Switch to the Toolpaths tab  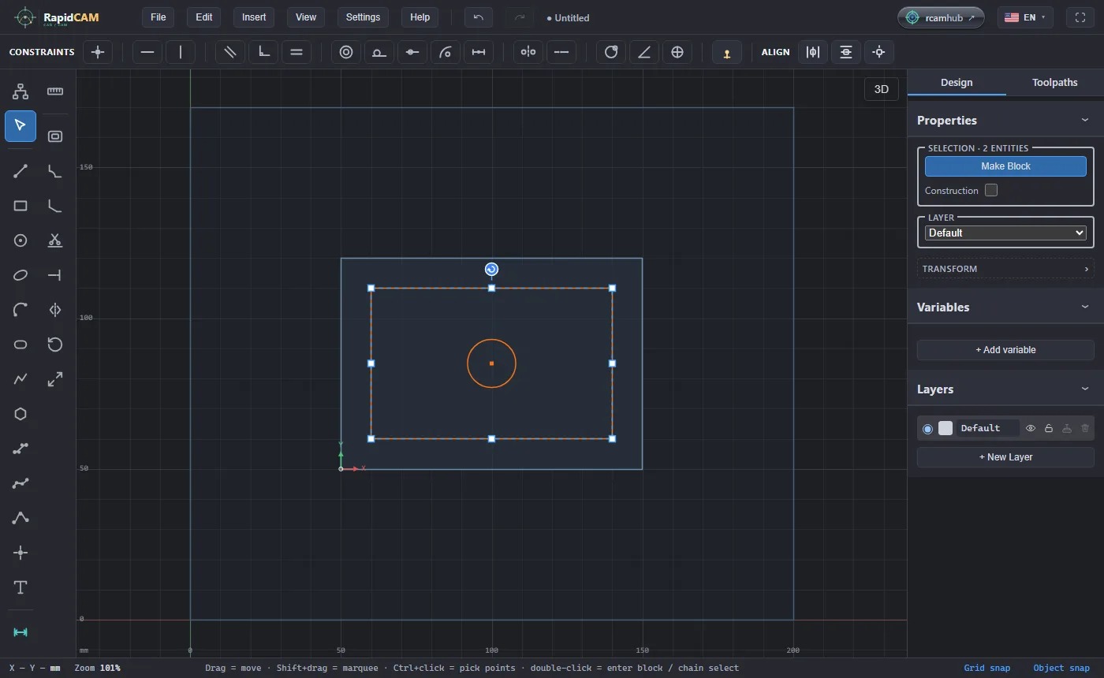click(x=1055, y=82)
